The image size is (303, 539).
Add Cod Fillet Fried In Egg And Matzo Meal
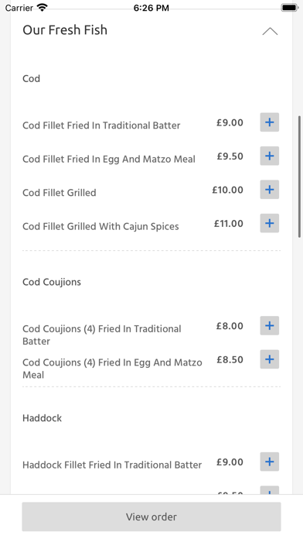269,156
